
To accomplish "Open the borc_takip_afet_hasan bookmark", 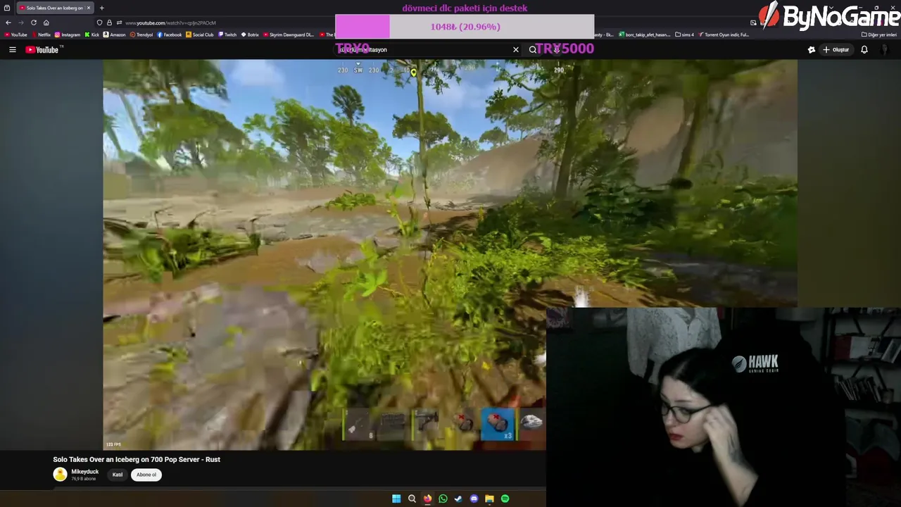I will pyautogui.click(x=645, y=35).
